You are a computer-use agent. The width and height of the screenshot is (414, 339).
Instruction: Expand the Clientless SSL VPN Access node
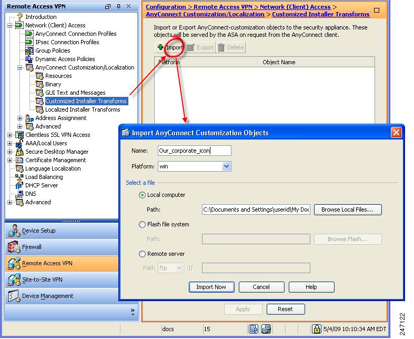point(10,135)
